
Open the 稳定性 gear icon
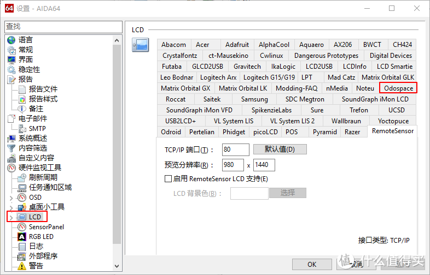pyautogui.click(x=11, y=69)
